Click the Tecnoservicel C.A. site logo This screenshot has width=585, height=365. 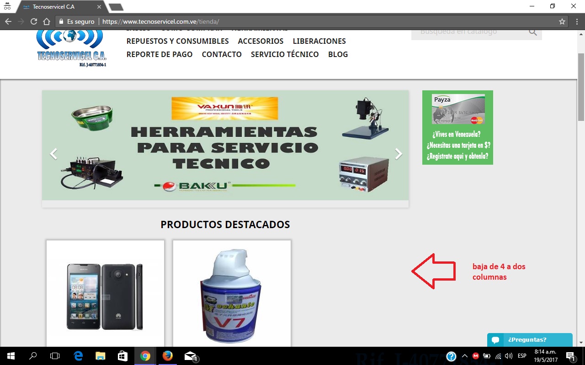(71, 49)
